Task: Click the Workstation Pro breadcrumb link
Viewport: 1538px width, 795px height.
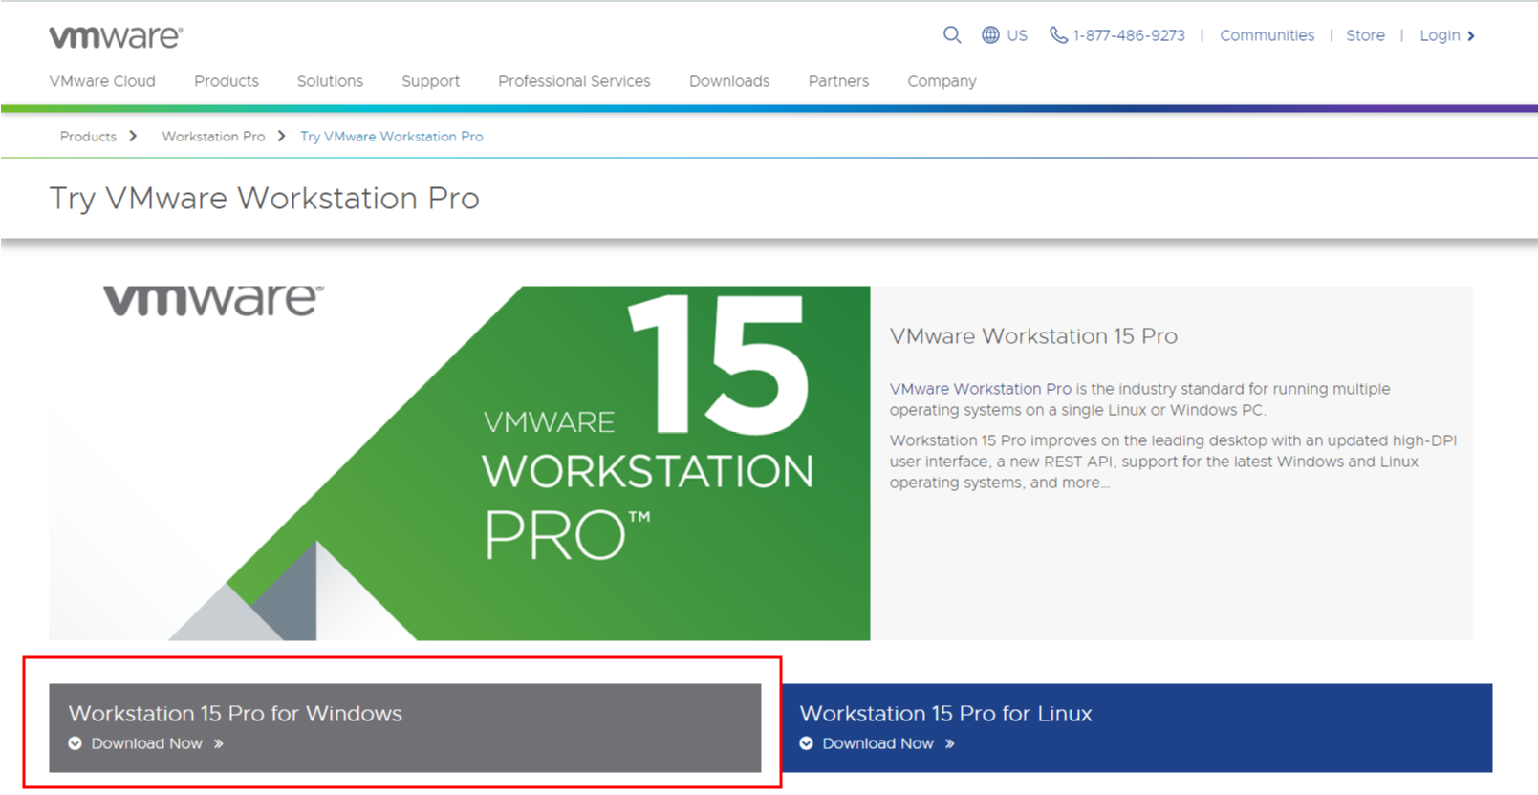Action: click(x=213, y=136)
